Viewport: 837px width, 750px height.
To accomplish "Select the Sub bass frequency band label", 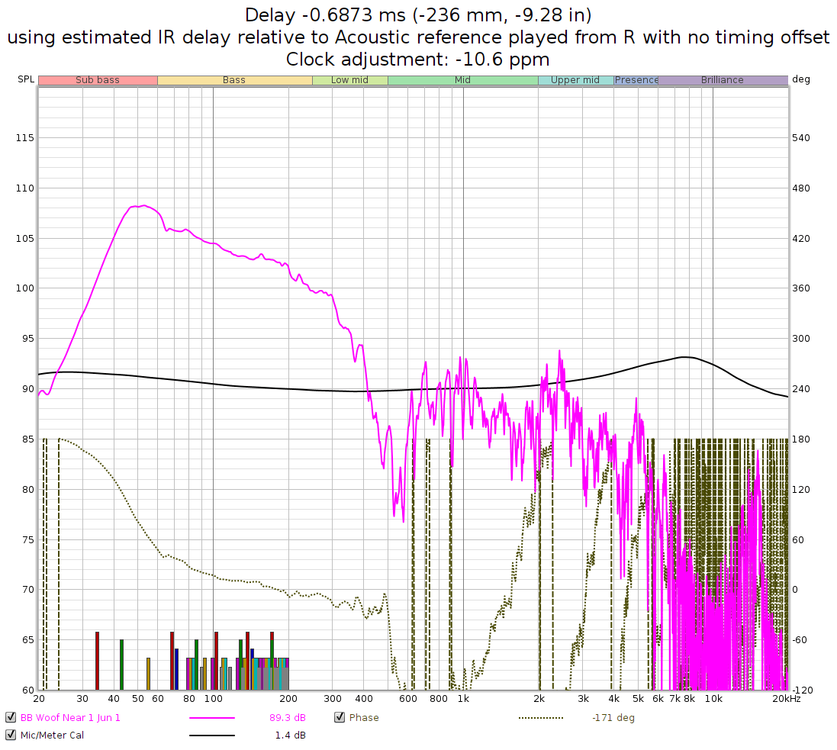I will pyautogui.click(x=98, y=80).
